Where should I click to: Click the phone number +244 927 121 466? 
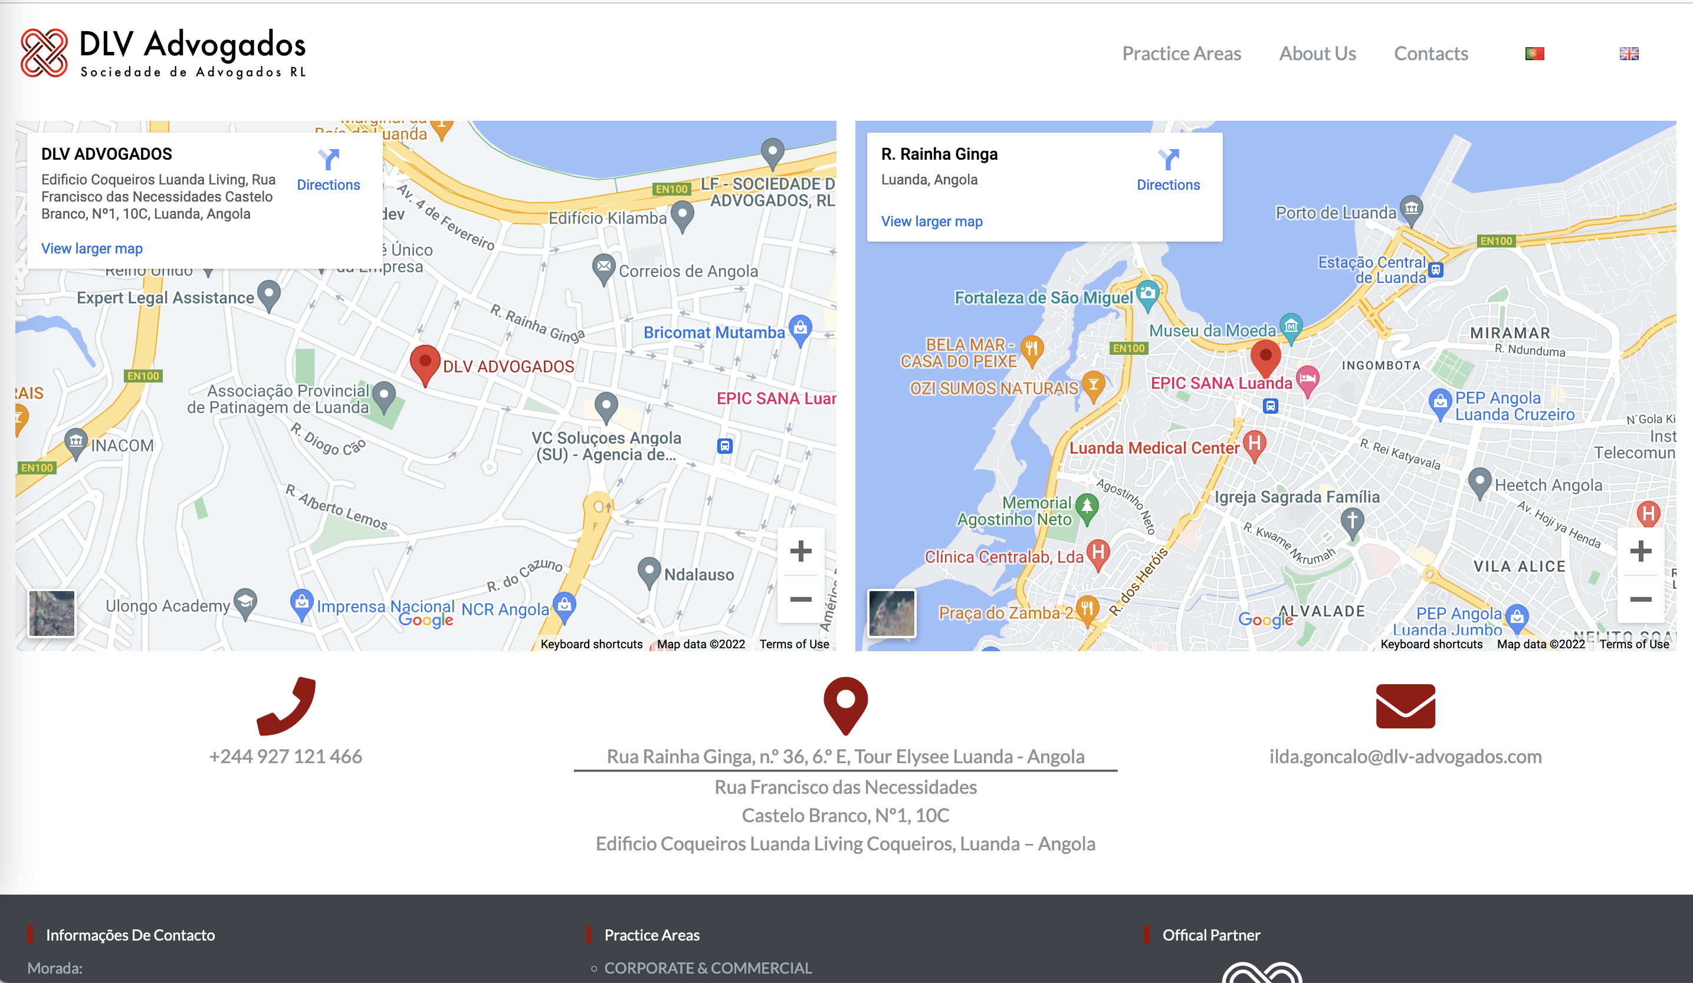coord(286,756)
